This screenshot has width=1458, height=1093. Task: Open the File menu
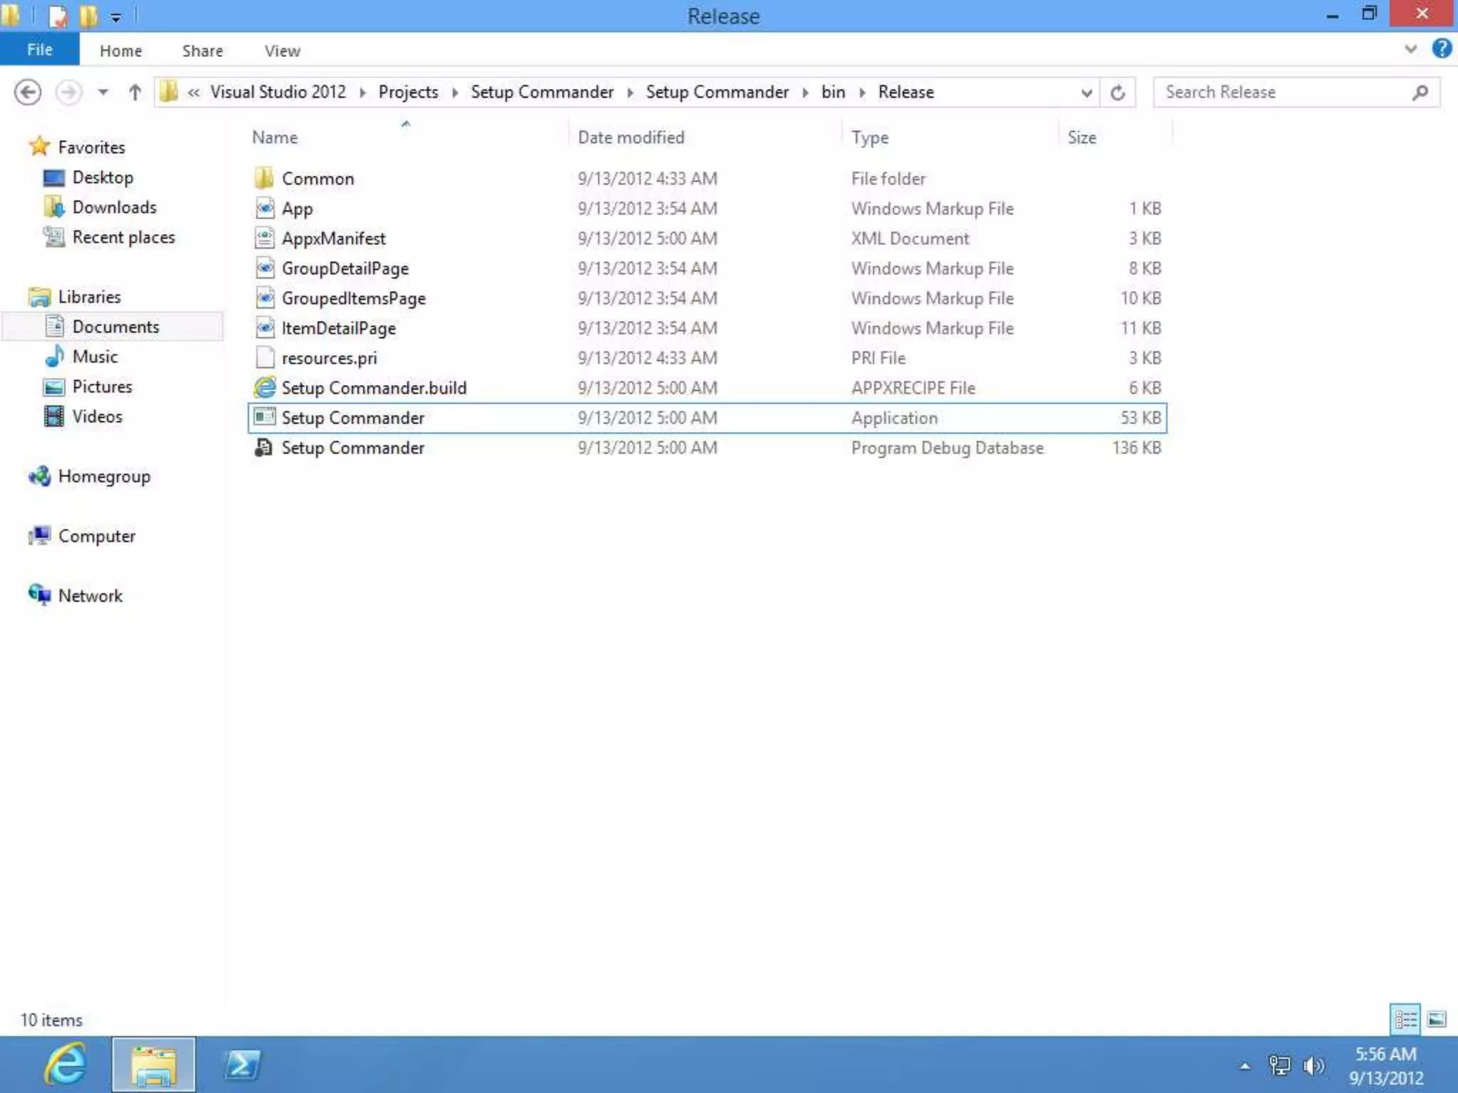39,50
